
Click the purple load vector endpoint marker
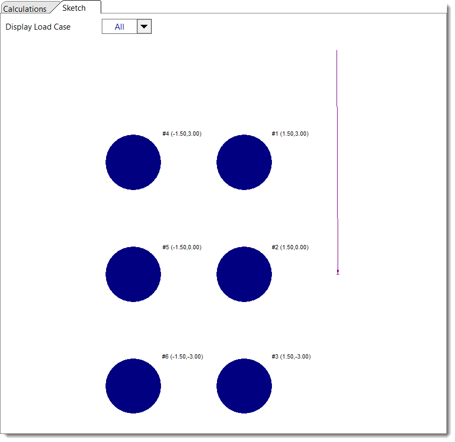[338, 272]
